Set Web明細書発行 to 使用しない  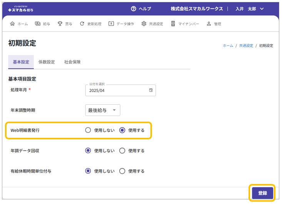(x=88, y=130)
